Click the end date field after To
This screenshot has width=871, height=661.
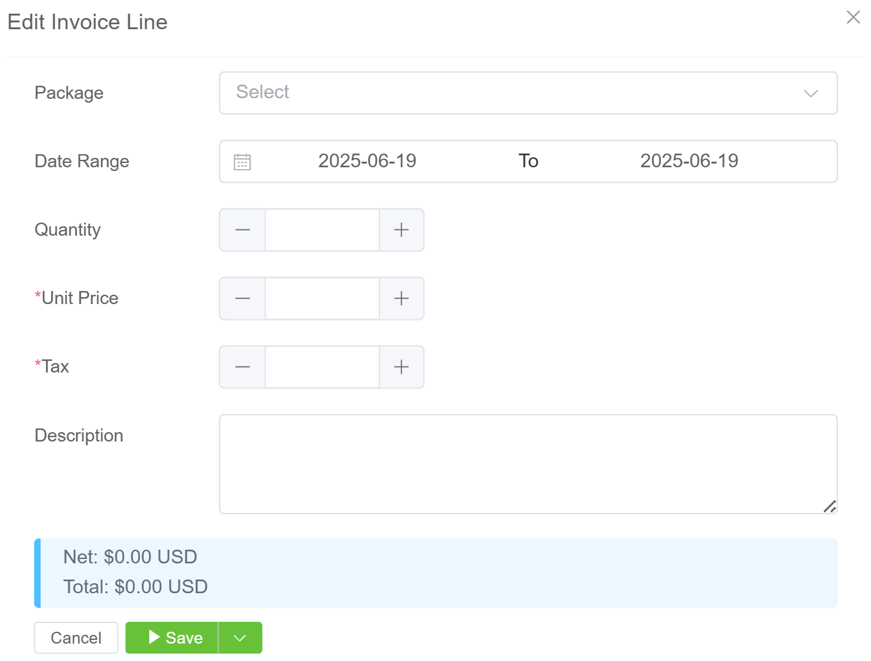689,161
